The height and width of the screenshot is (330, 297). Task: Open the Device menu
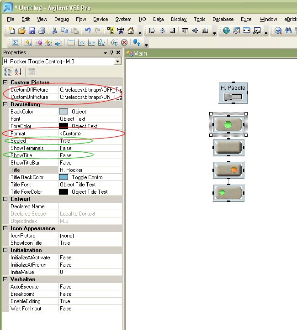(x=101, y=19)
